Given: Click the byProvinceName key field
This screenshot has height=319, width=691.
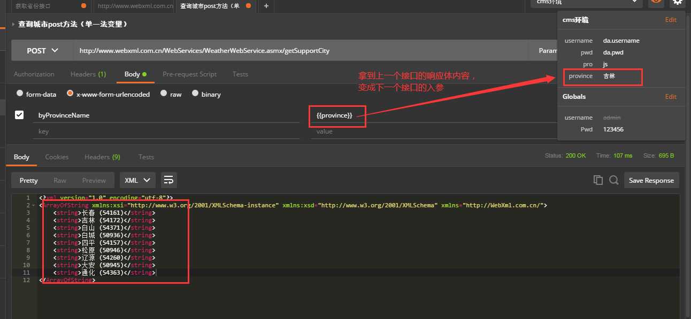Looking at the screenshot, I should pos(166,115).
